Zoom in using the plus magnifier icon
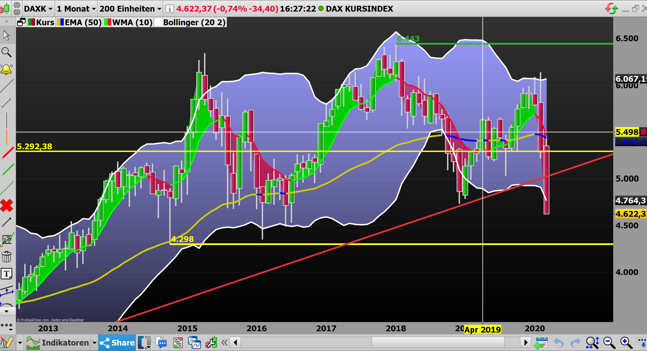This screenshot has width=647, height=351. pos(625,342)
